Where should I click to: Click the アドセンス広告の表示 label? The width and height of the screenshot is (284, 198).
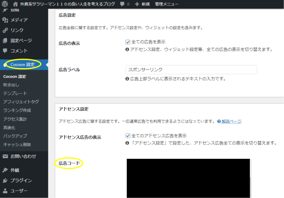[80, 137]
